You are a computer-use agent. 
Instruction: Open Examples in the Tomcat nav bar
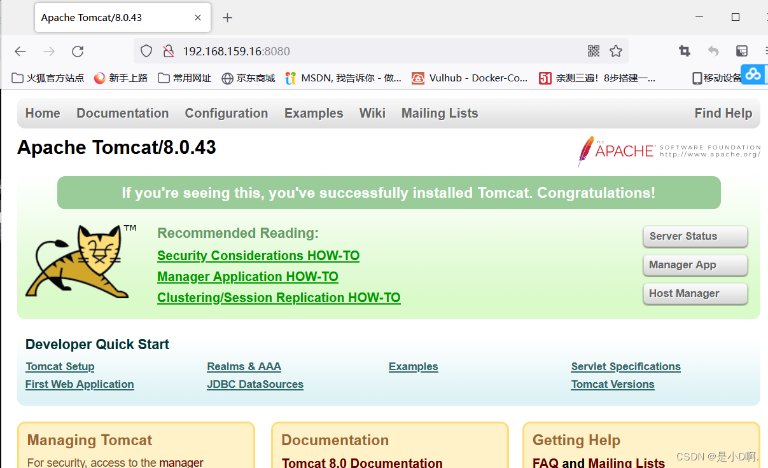pos(314,113)
